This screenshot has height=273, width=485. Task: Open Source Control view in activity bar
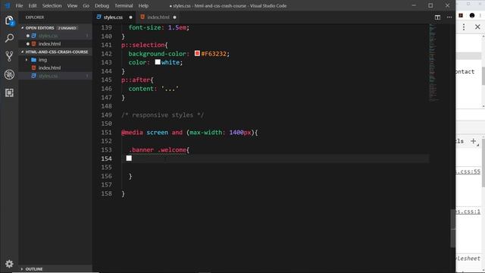point(9,56)
